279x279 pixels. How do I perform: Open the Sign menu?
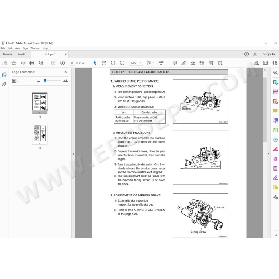pyautogui.click(x=25, y=48)
